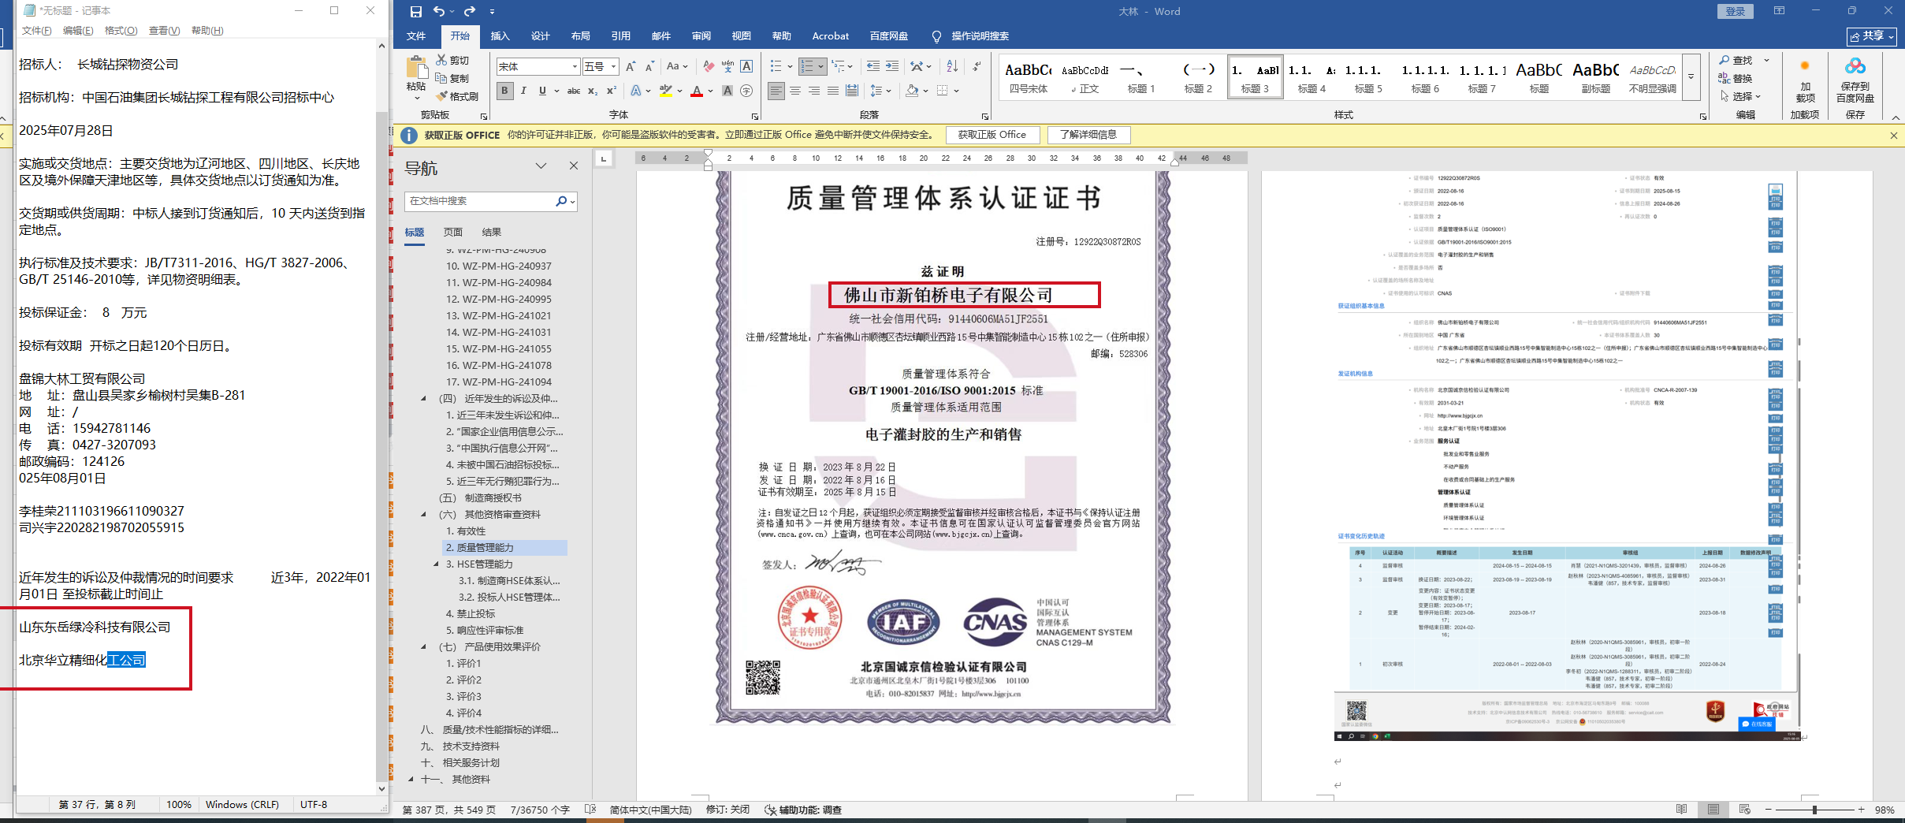This screenshot has height=823, width=1905.
Task: Click the 了解详细信息 button
Action: click(1088, 135)
